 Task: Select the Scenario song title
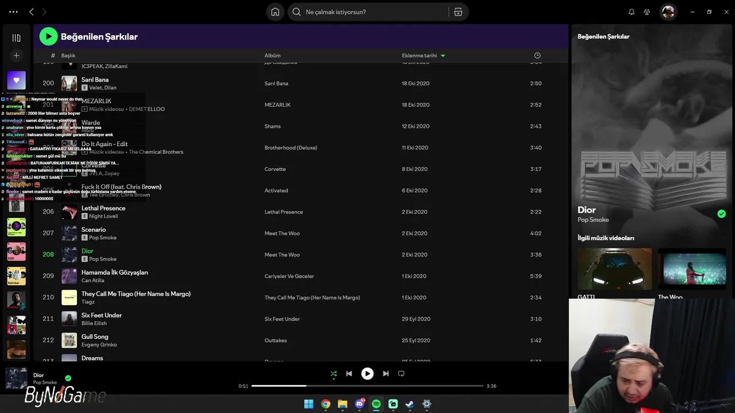94,229
